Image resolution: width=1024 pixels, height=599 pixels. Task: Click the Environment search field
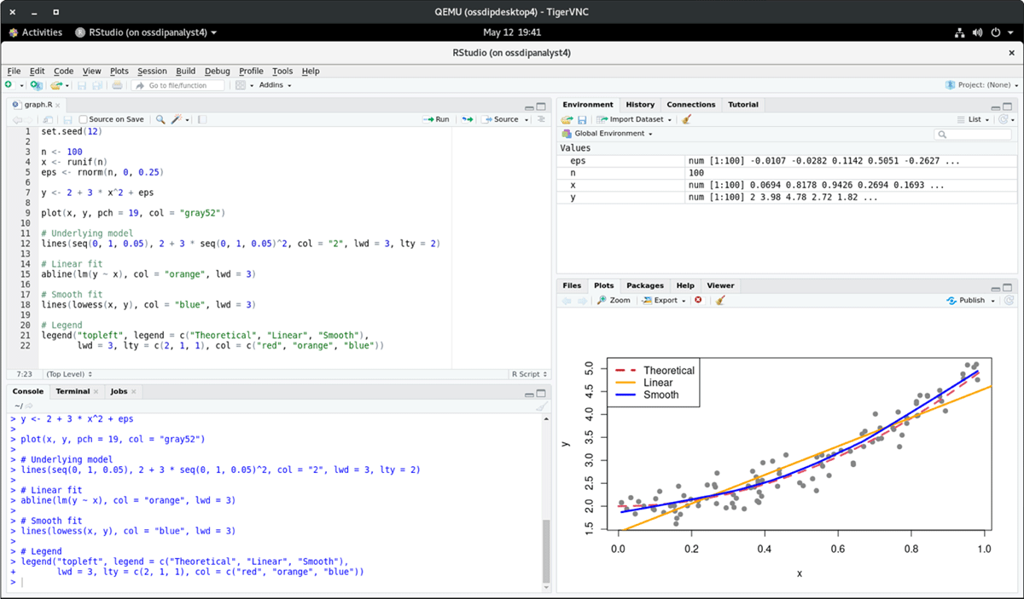point(973,134)
